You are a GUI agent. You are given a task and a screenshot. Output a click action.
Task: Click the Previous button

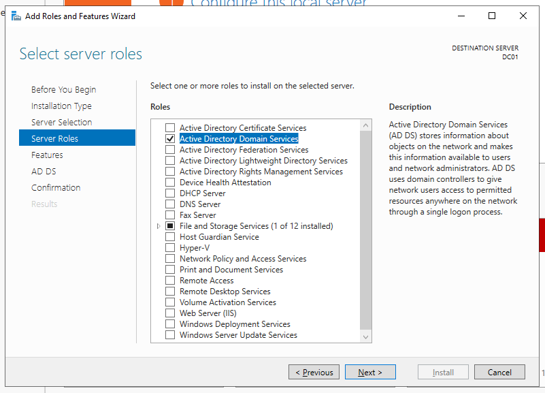pyautogui.click(x=314, y=372)
